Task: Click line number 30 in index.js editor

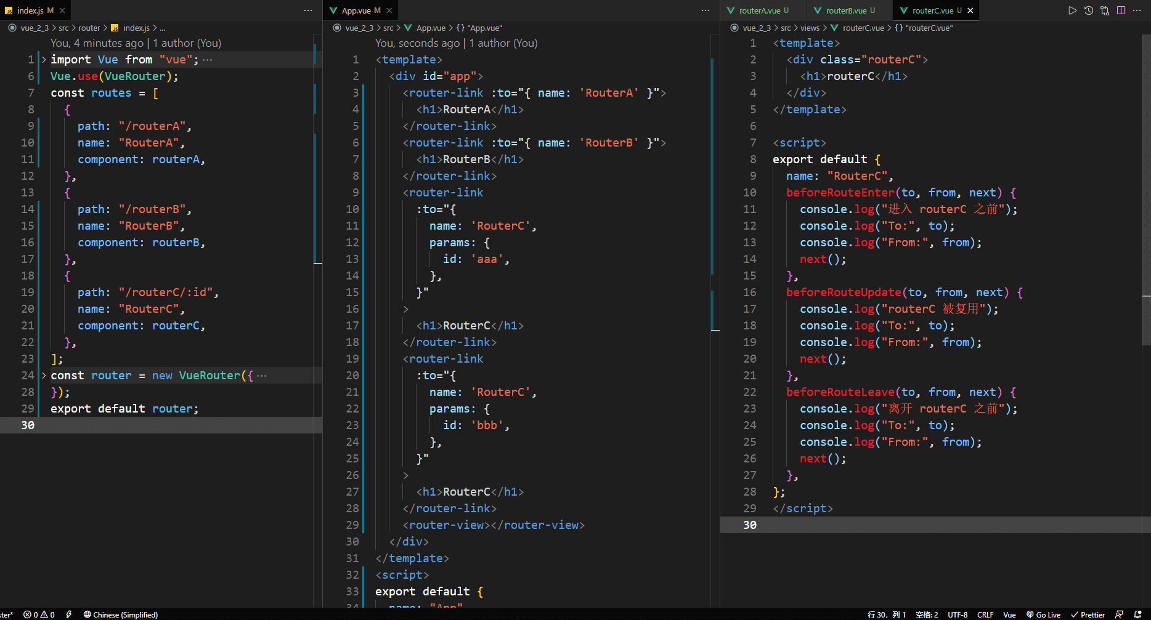Action: (28, 425)
